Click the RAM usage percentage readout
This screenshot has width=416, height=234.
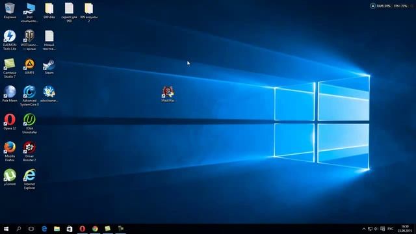coord(383,6)
